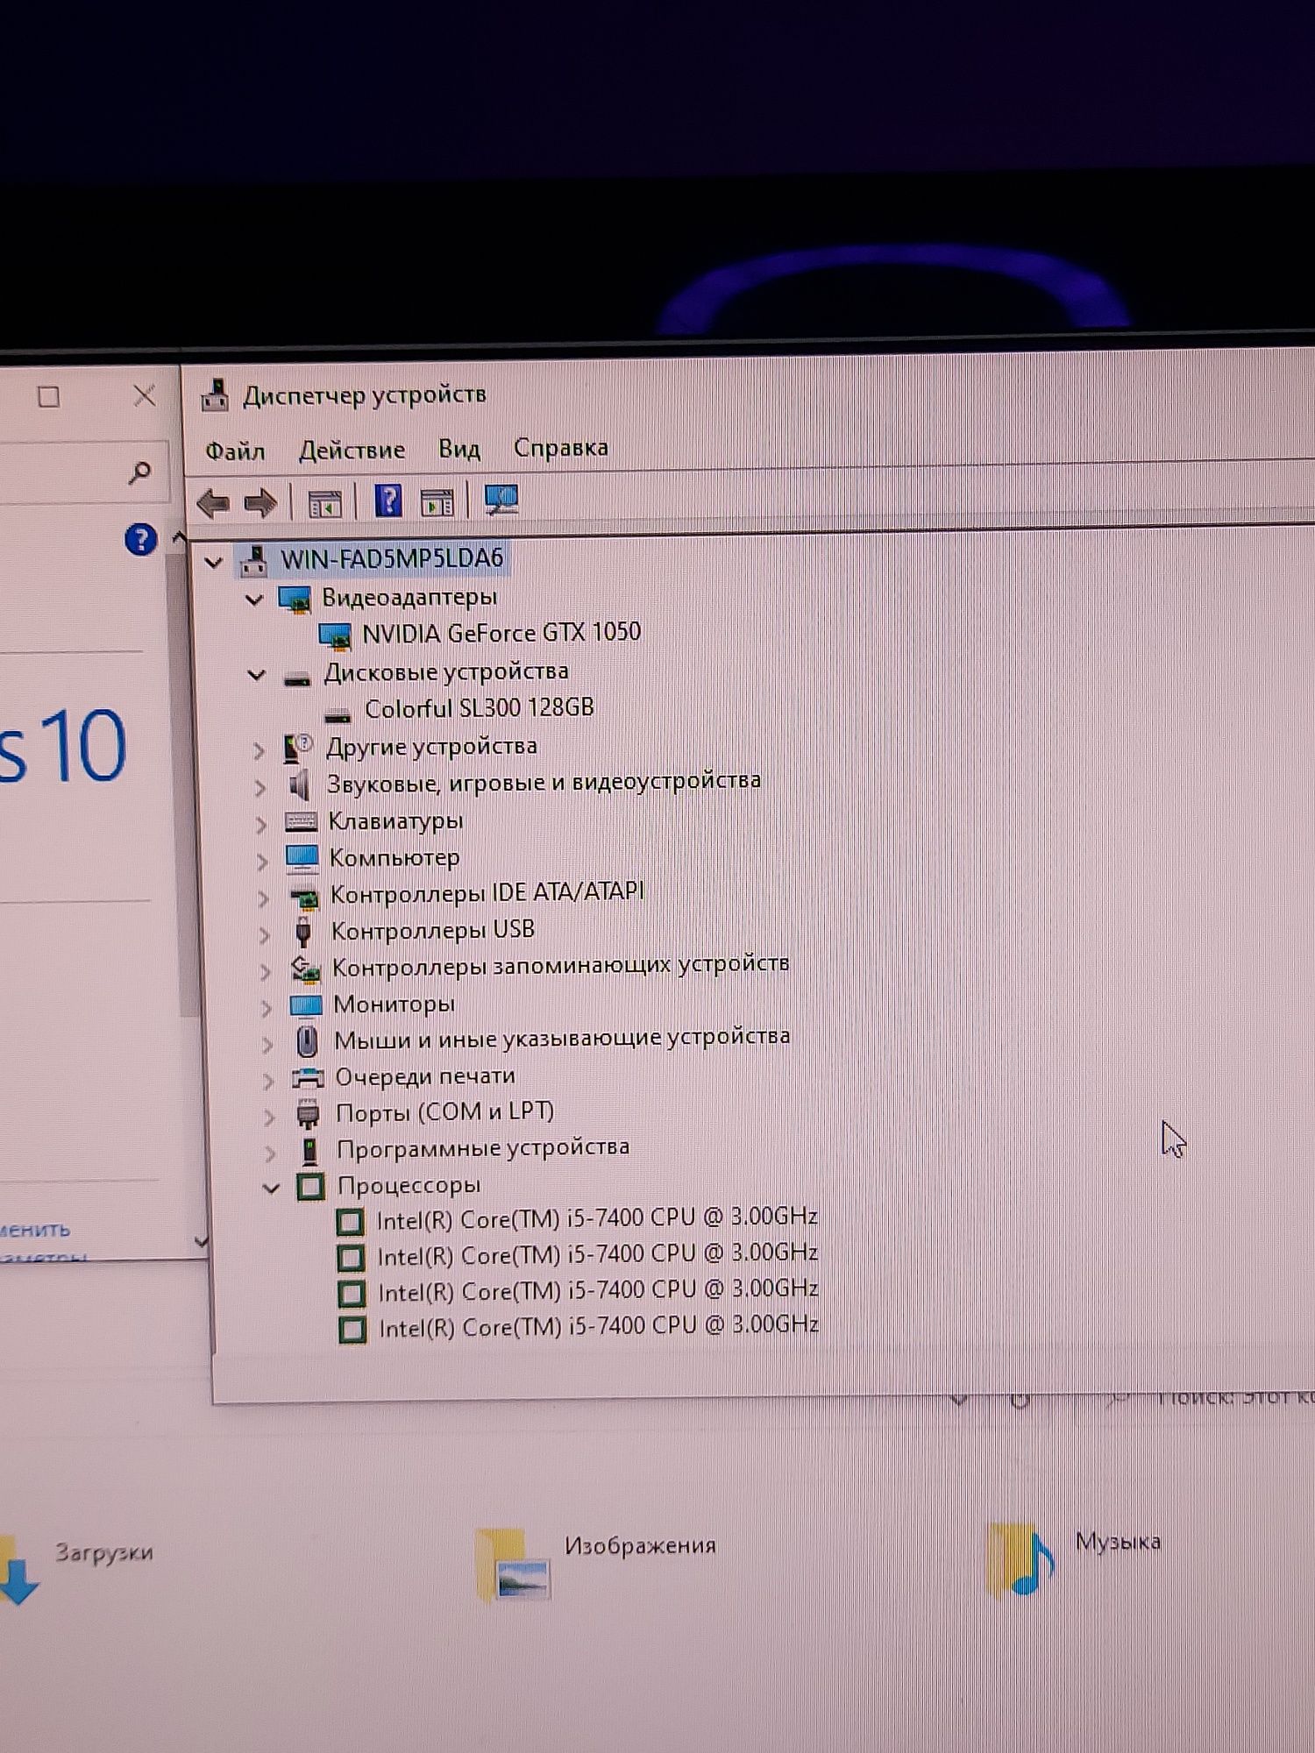Maximize the left background window

(49, 397)
